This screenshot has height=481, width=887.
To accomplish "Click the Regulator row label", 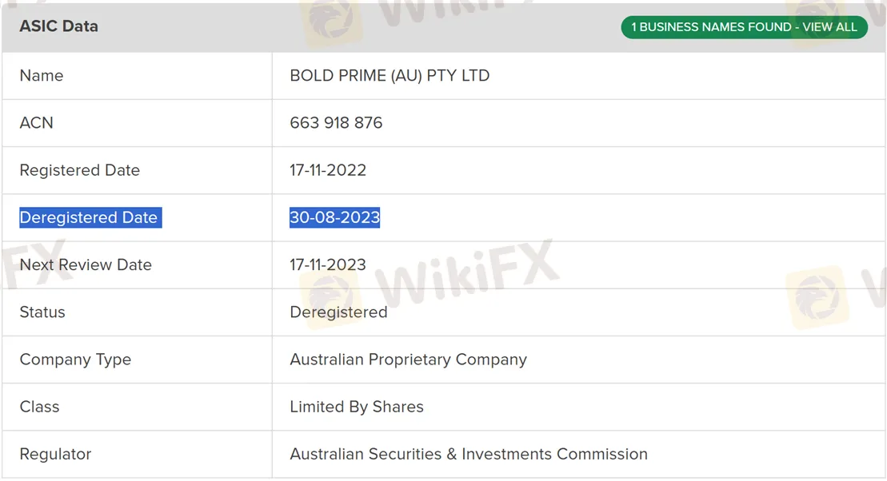I will 55,454.
